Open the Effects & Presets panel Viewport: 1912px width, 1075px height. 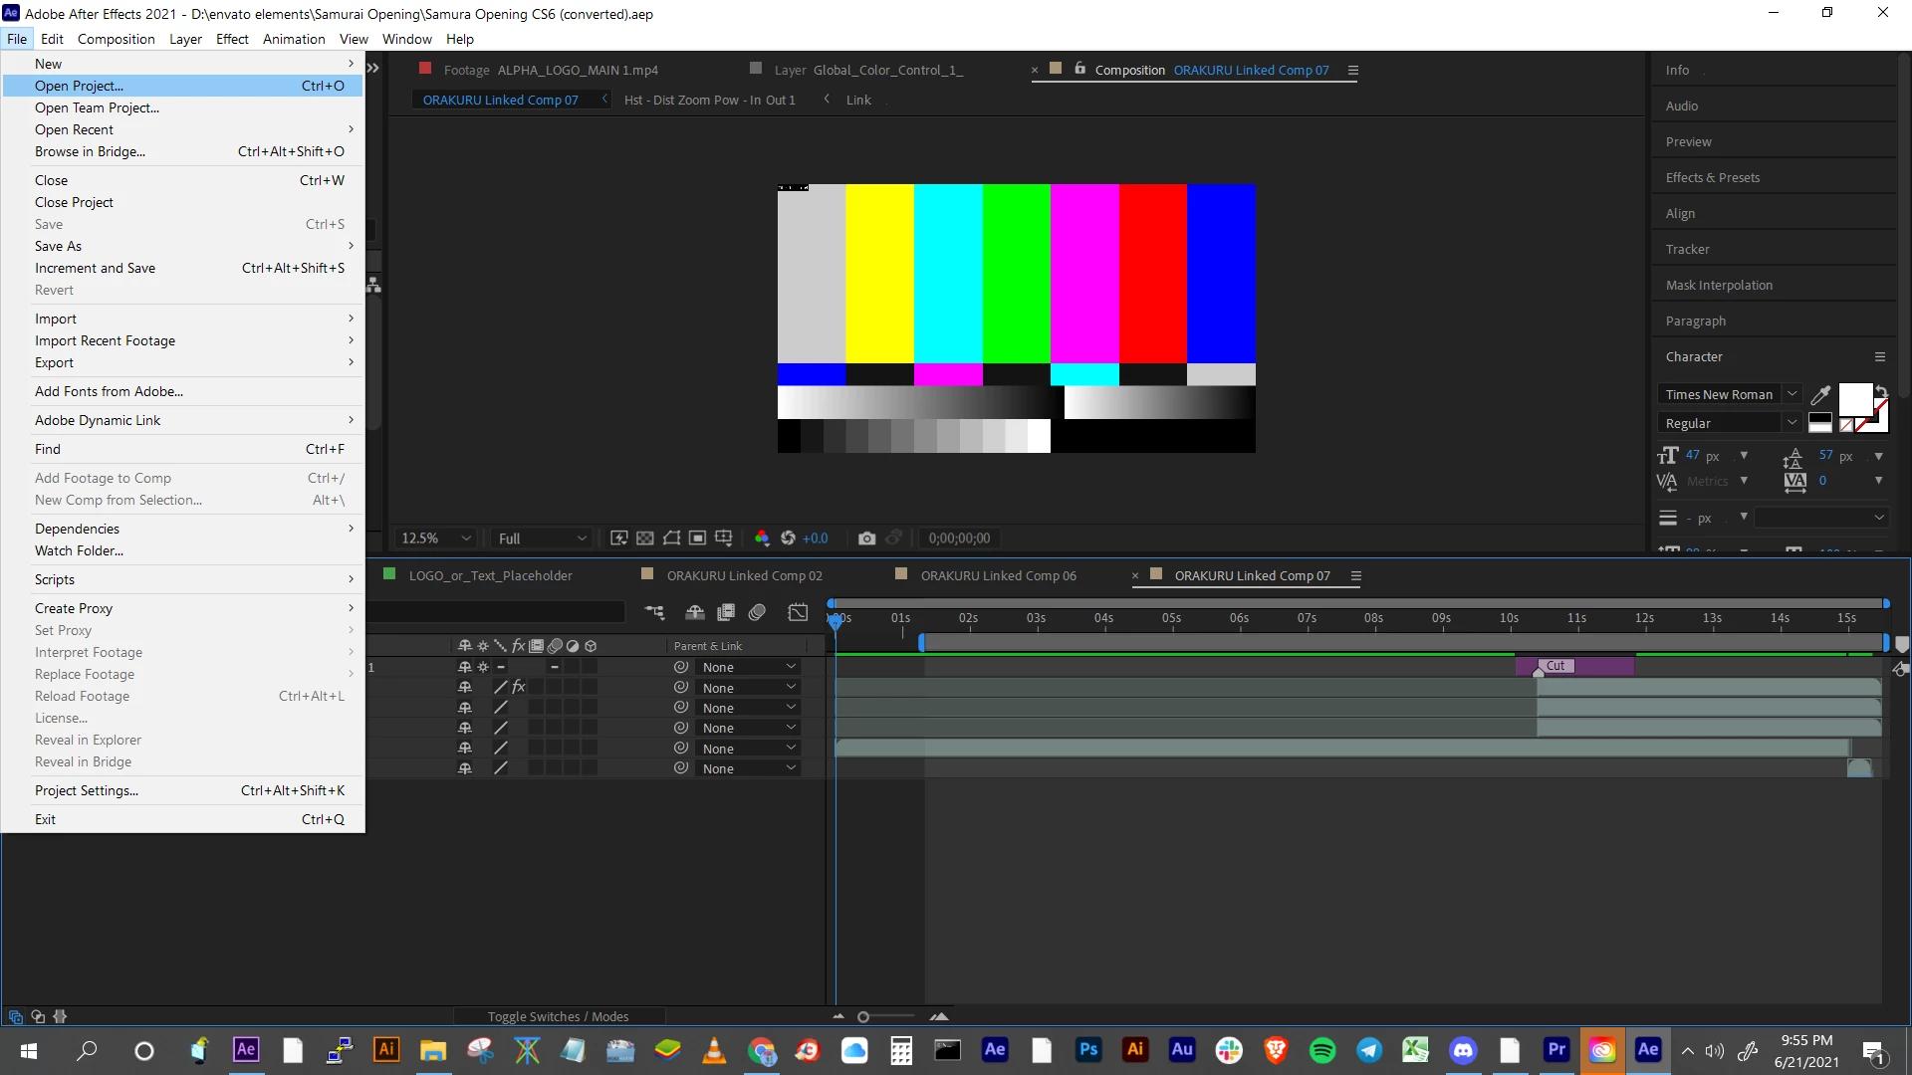coord(1712,177)
